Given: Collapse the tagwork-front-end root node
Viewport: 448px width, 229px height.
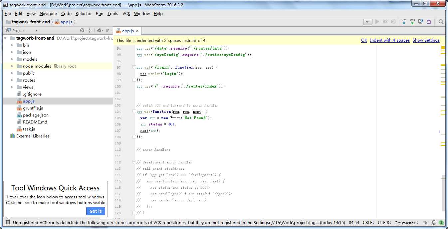Looking at the screenshot, I should click(x=5, y=38).
